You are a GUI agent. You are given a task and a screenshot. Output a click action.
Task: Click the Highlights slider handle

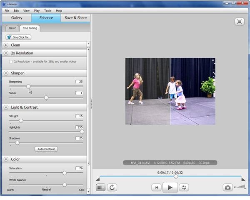[82, 132]
